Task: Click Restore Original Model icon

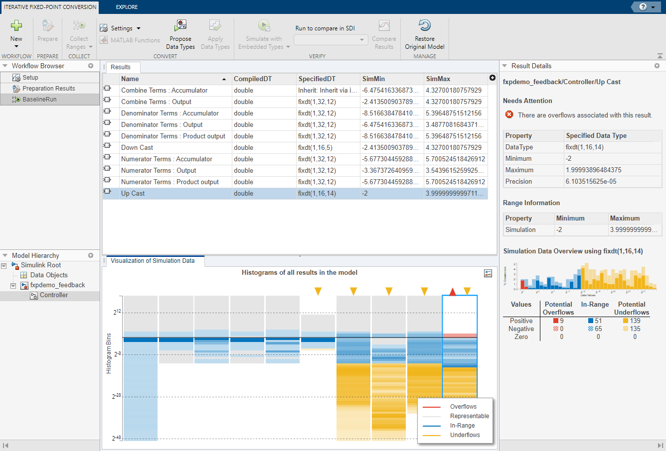Action: 425,25
